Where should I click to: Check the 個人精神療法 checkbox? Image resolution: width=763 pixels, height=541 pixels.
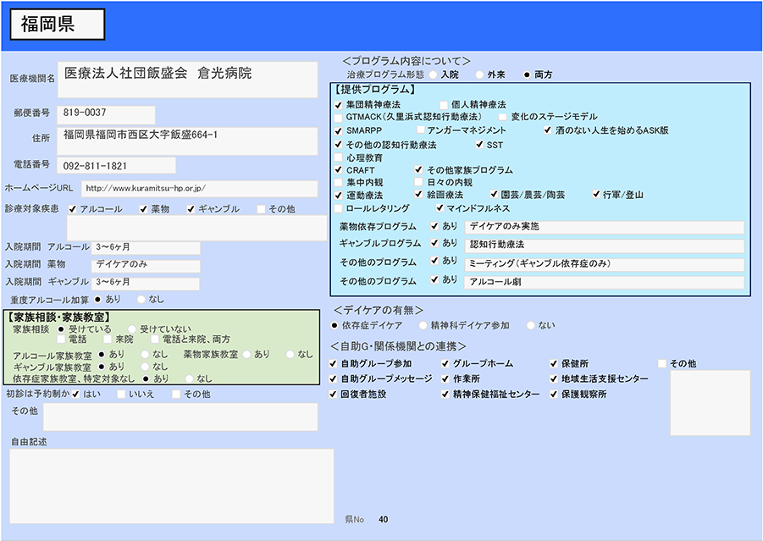coord(443,104)
